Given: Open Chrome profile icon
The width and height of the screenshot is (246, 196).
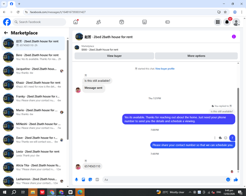Looking at the screenshot, I should 235,12.
